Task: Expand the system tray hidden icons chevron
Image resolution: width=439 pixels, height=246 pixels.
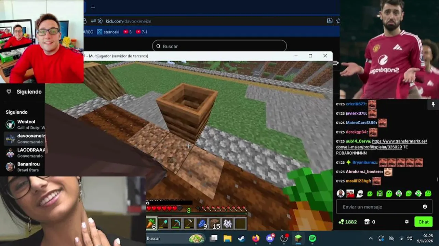Action: [371, 238]
